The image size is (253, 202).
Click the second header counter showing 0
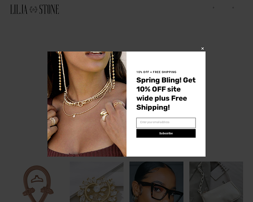[x=233, y=8]
